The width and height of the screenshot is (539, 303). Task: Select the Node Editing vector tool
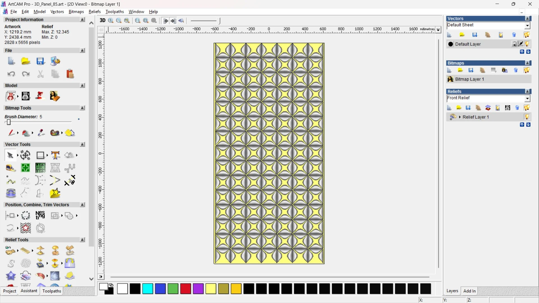tap(10, 181)
